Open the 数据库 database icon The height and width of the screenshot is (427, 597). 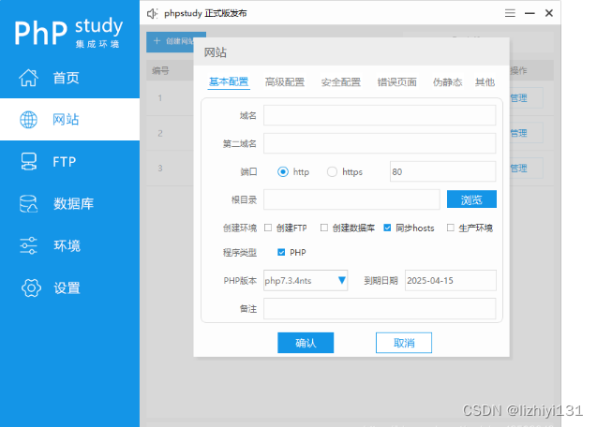click(28, 203)
